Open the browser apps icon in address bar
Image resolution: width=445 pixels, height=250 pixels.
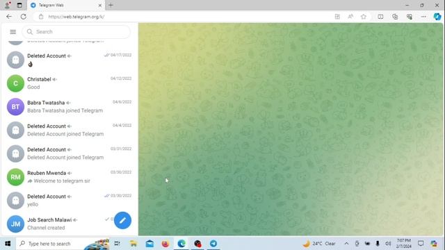(337, 17)
